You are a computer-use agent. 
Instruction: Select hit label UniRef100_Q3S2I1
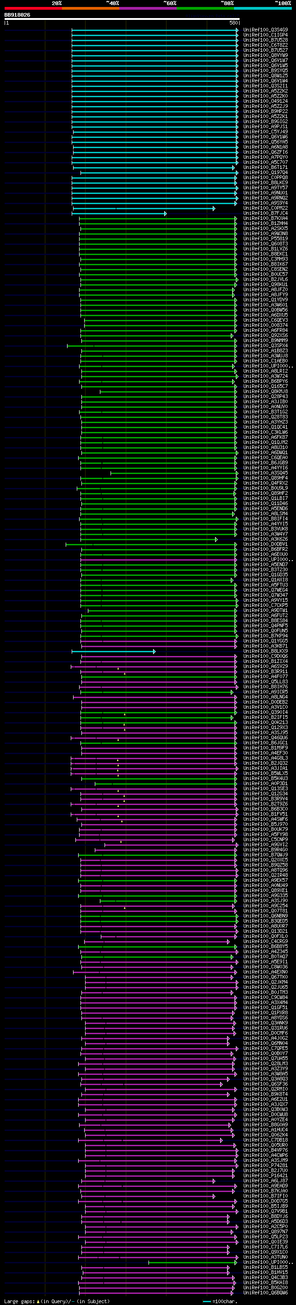[x=265, y=86]
